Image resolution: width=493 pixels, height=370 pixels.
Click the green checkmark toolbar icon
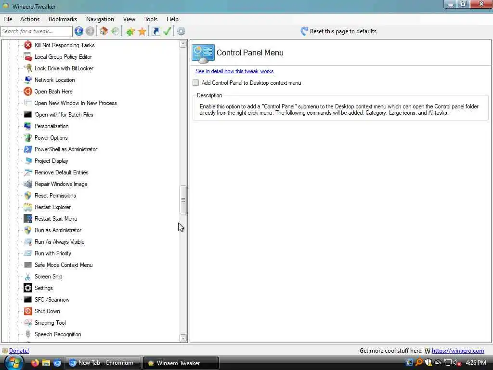(x=167, y=31)
